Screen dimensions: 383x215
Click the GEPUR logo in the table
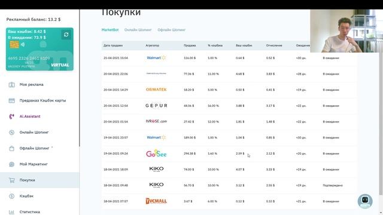coord(156,106)
